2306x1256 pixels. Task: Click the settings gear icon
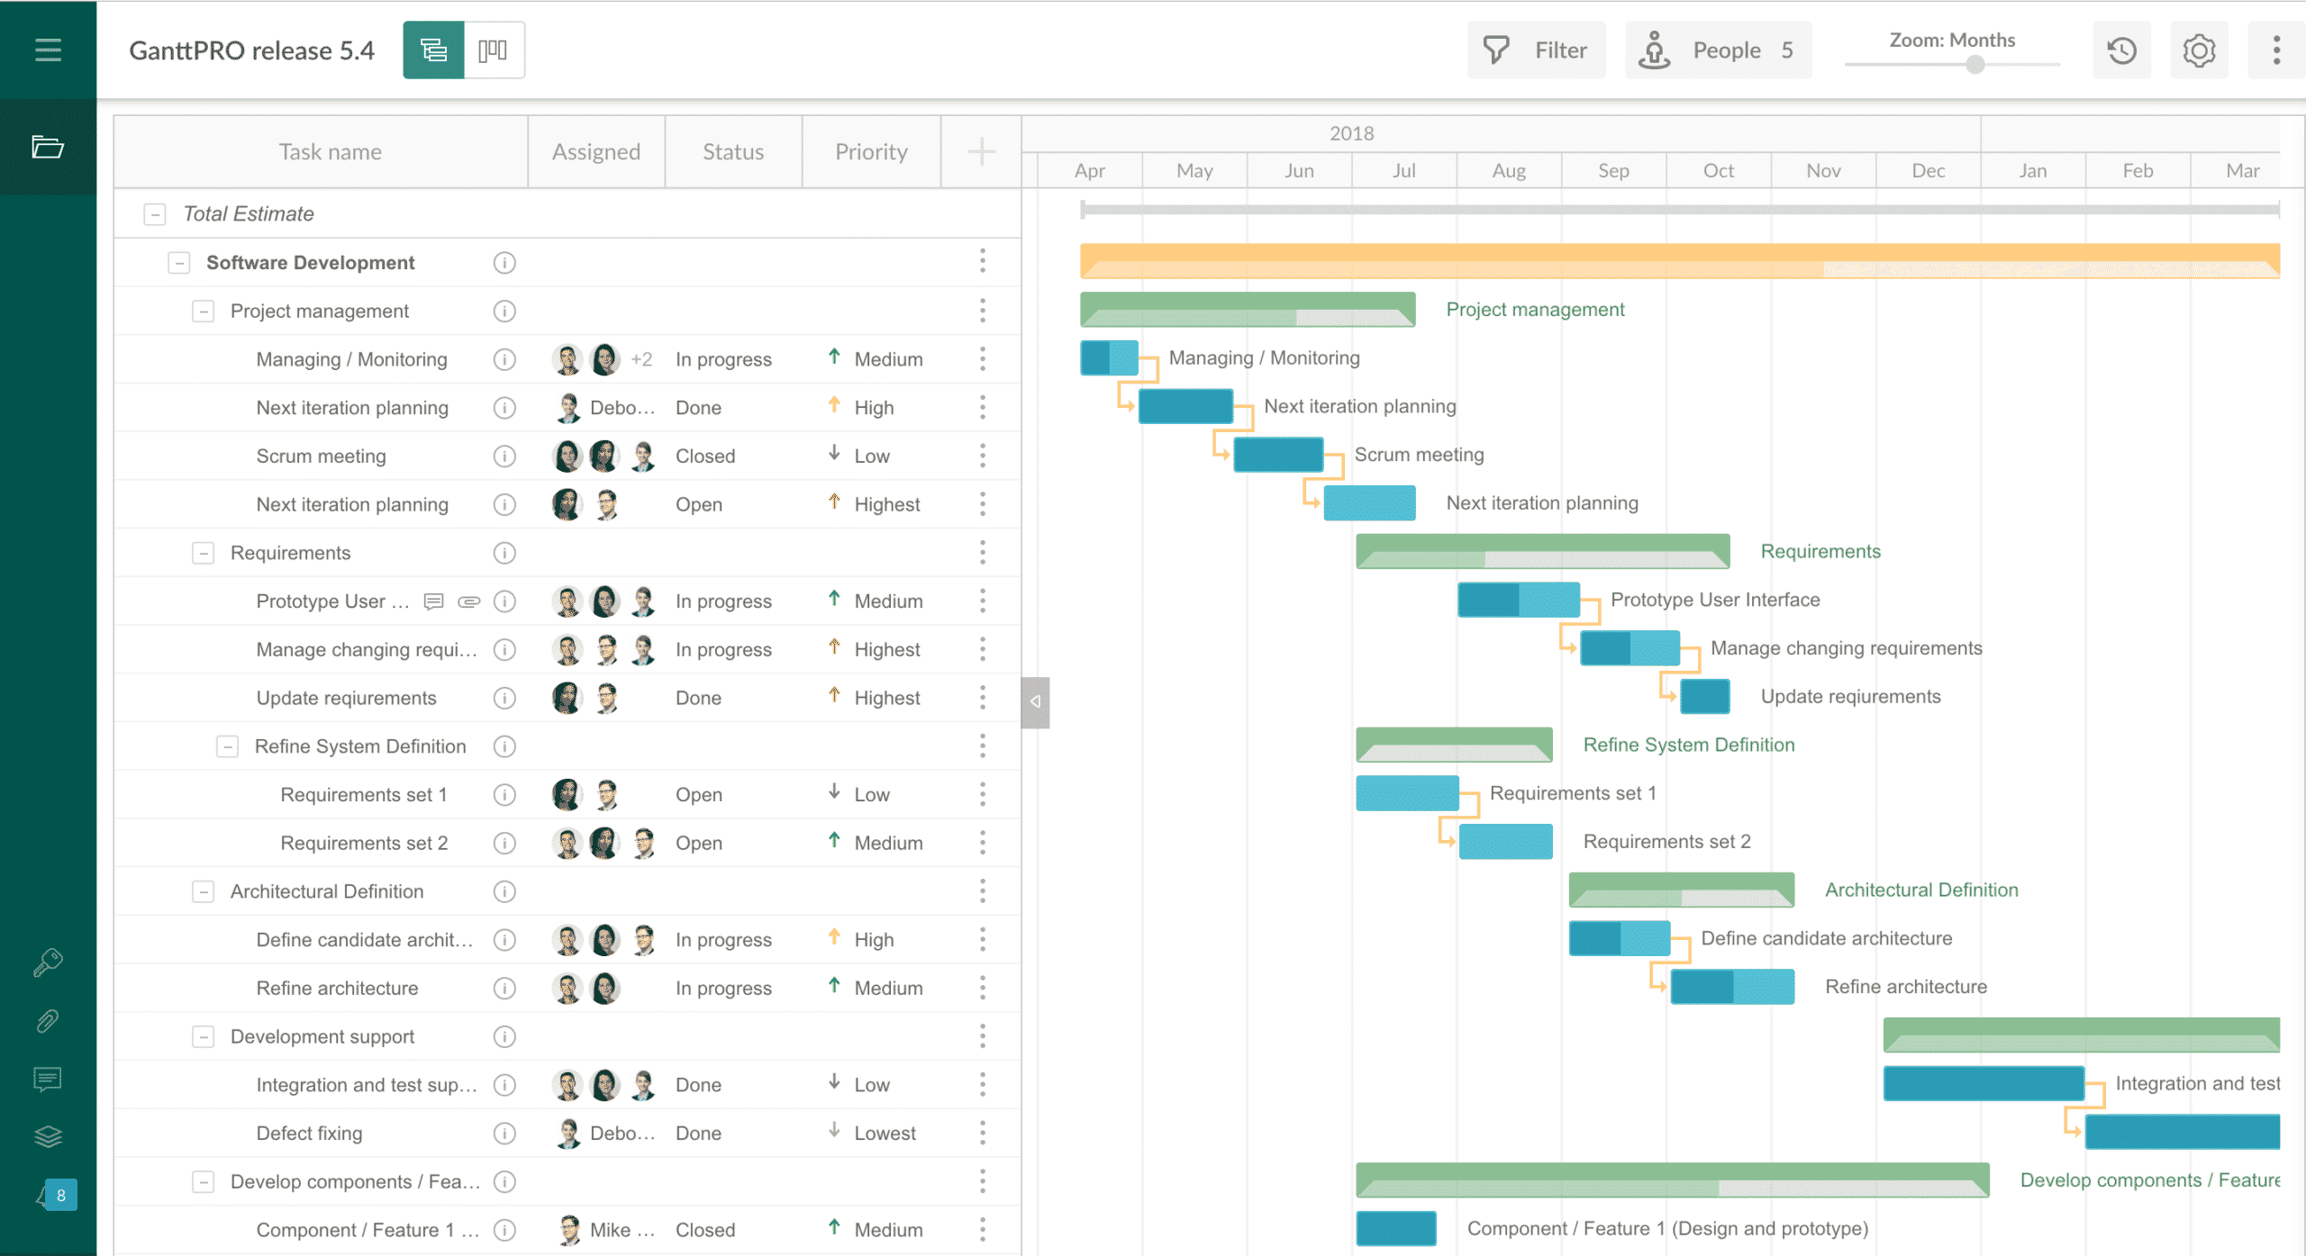coord(2198,50)
